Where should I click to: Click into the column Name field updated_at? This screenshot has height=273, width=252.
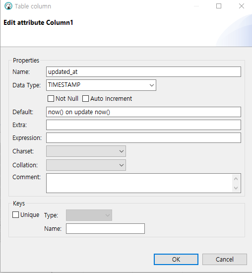coord(143,72)
